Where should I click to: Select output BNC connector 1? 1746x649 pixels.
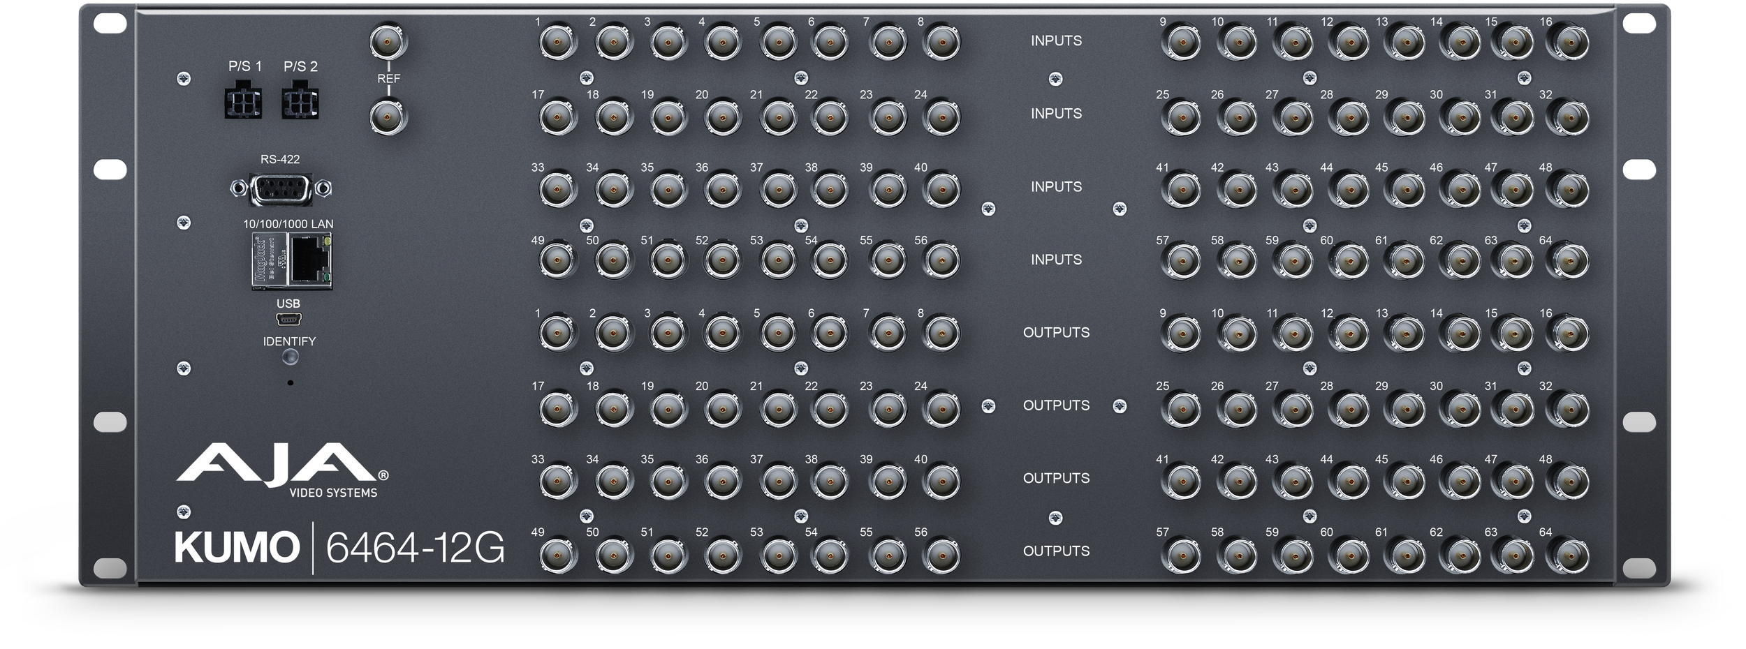pyautogui.click(x=558, y=334)
